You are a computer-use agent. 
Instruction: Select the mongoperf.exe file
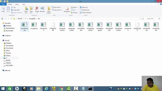click(109, 27)
